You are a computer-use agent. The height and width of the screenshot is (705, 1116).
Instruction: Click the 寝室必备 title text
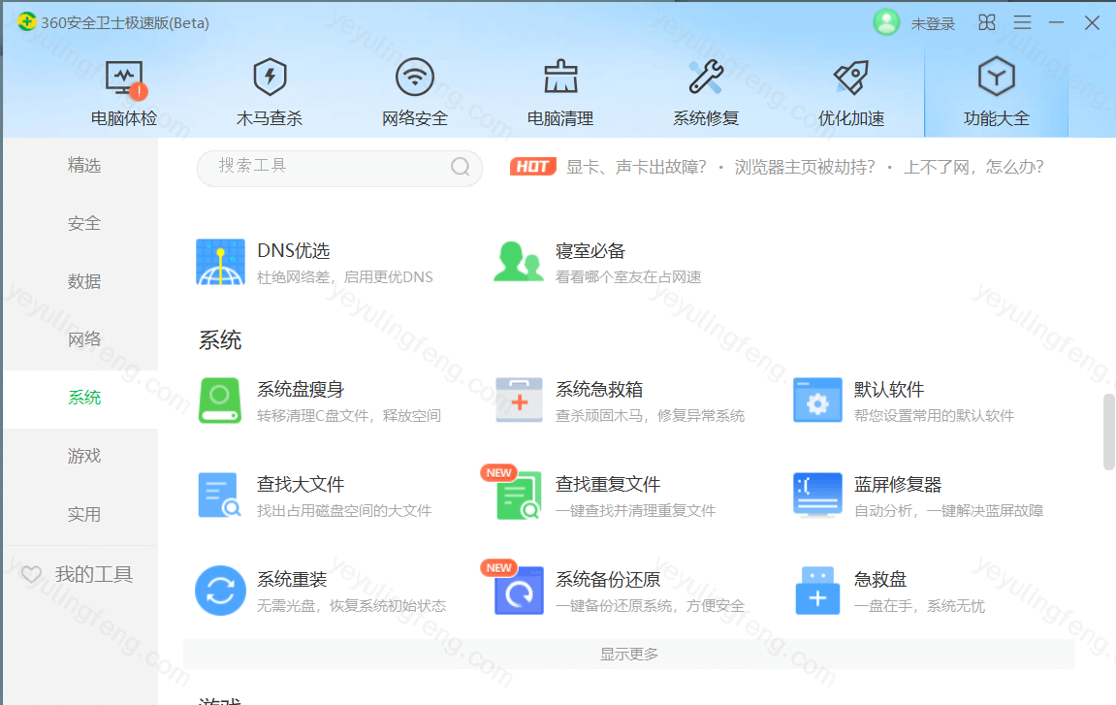590,250
